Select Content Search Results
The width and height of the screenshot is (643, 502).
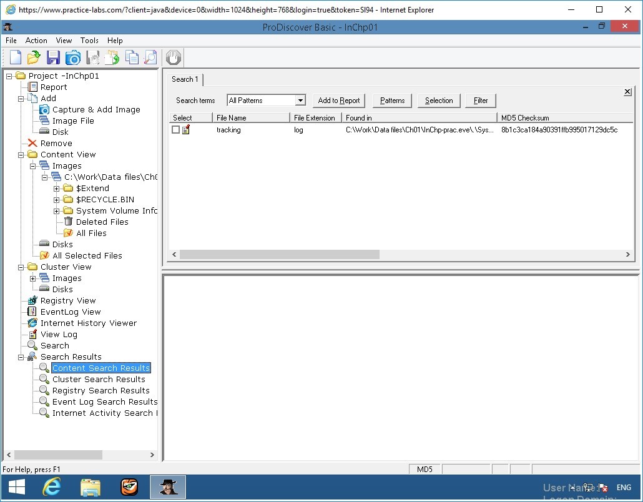101,368
